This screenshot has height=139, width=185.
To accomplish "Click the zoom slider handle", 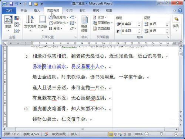I will [x=161, y=134].
